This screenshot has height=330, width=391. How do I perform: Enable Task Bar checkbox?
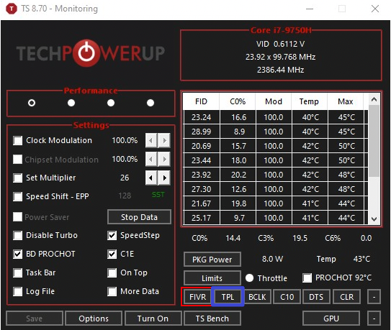(x=18, y=272)
